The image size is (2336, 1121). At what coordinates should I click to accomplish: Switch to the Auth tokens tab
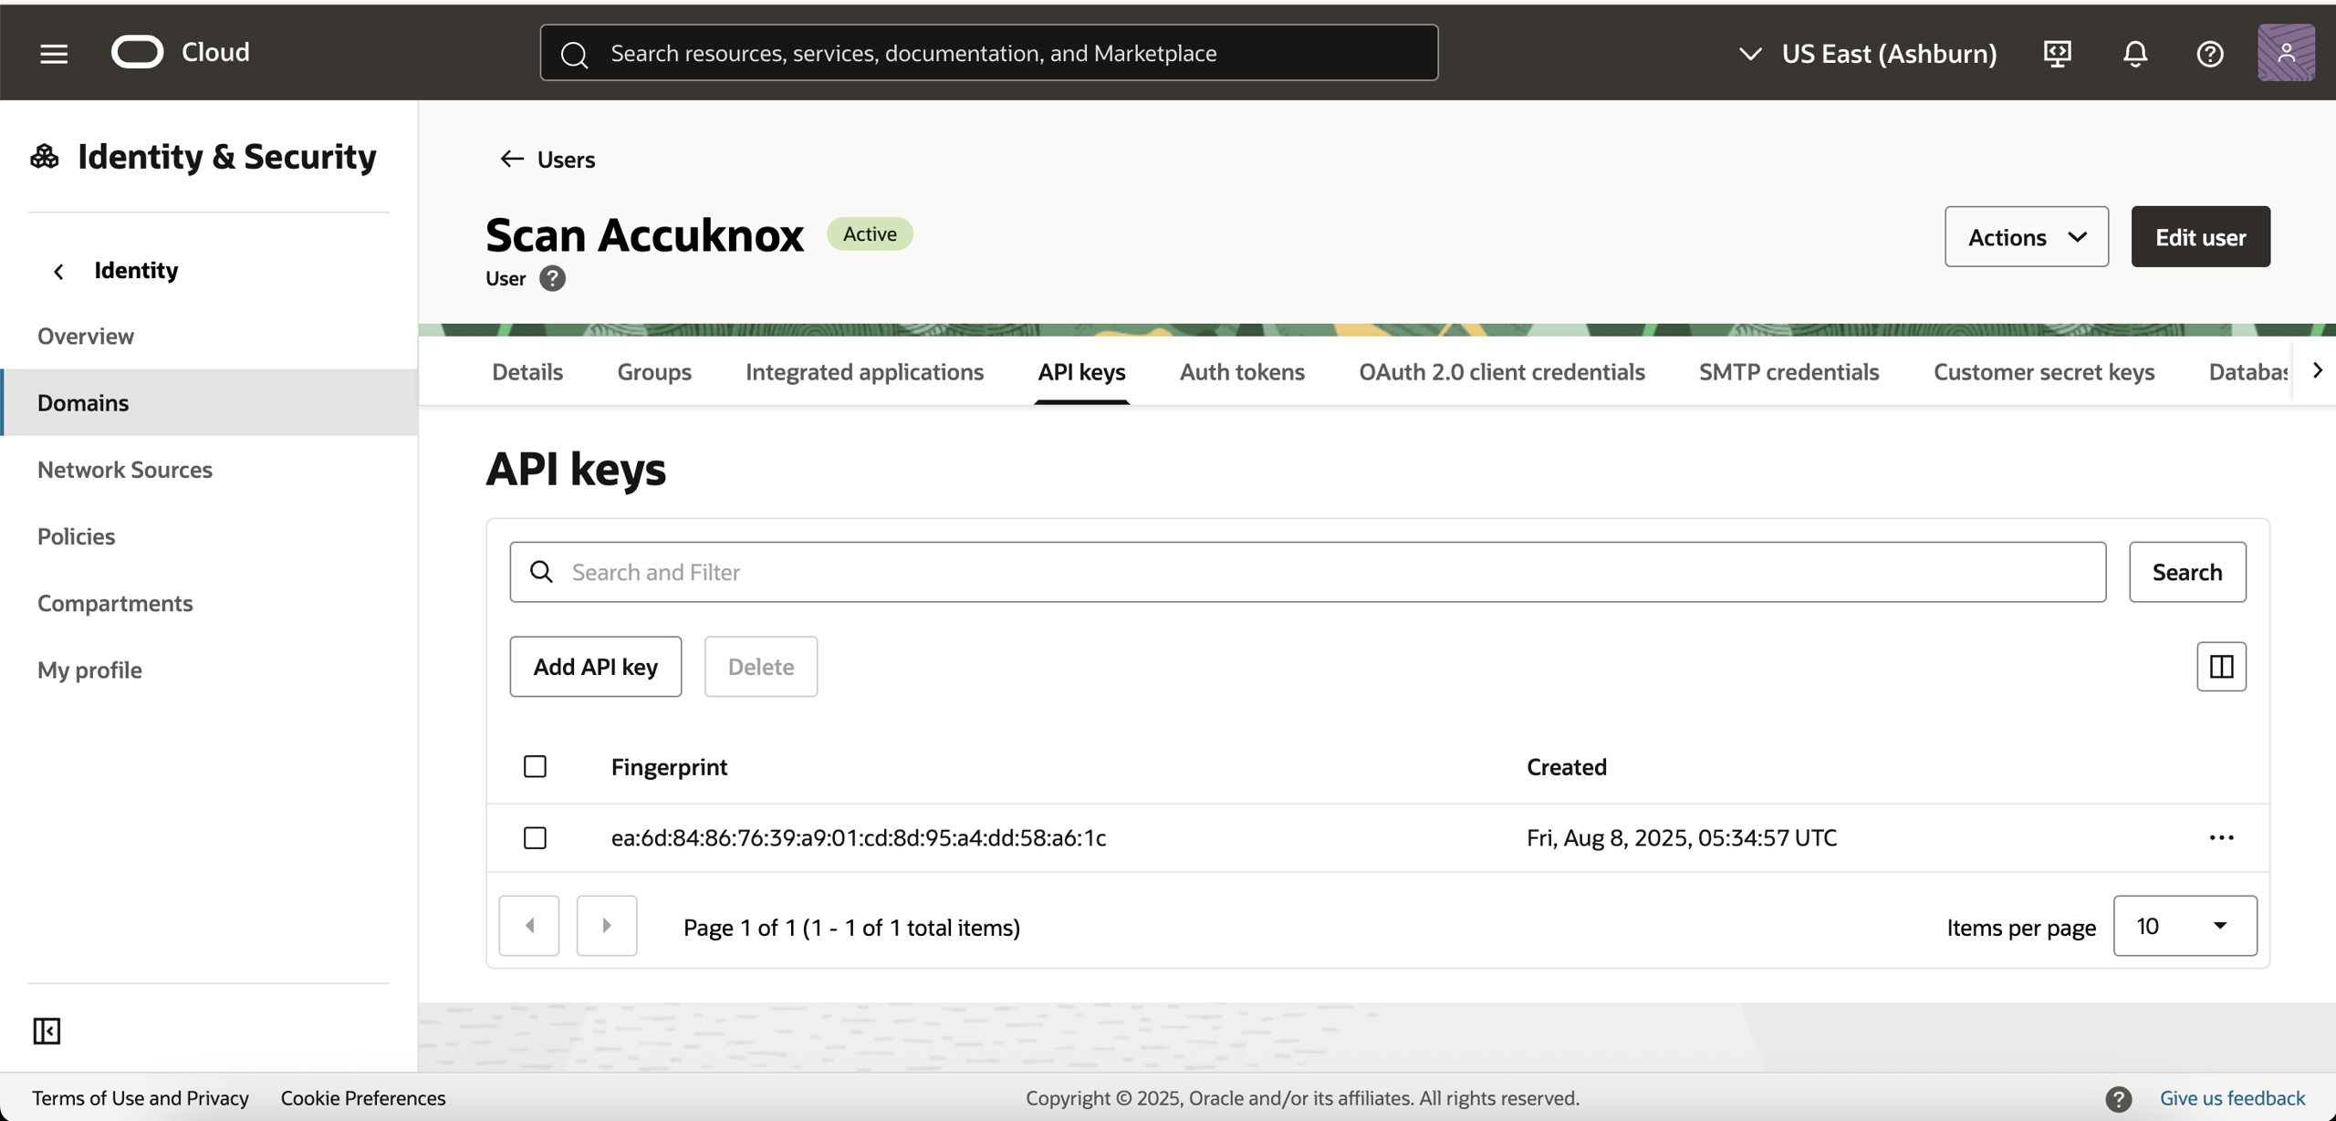click(x=1241, y=372)
